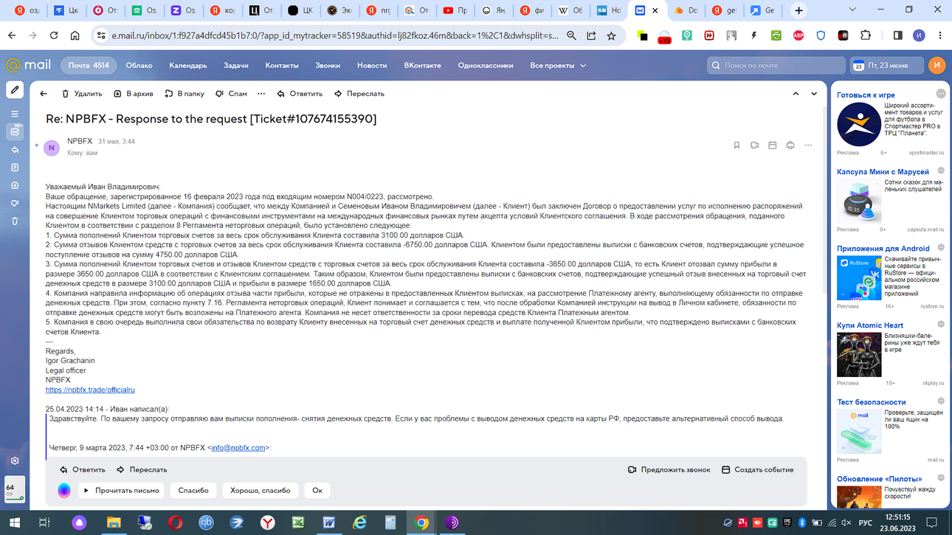952x535 pixels.
Task: Open the settings gear in left sidebar
Action: [x=15, y=461]
